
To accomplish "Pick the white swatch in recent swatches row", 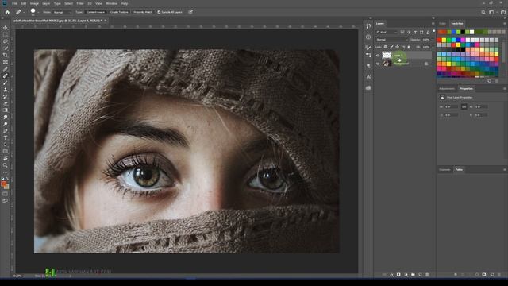I will point(472,32).
